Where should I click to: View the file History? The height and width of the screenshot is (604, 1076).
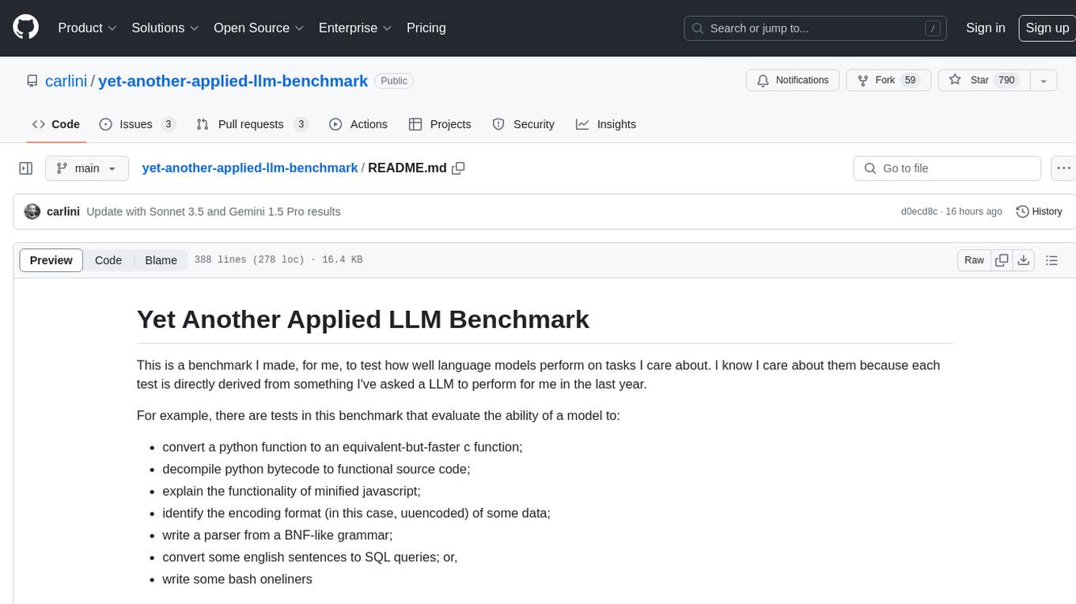click(x=1039, y=211)
